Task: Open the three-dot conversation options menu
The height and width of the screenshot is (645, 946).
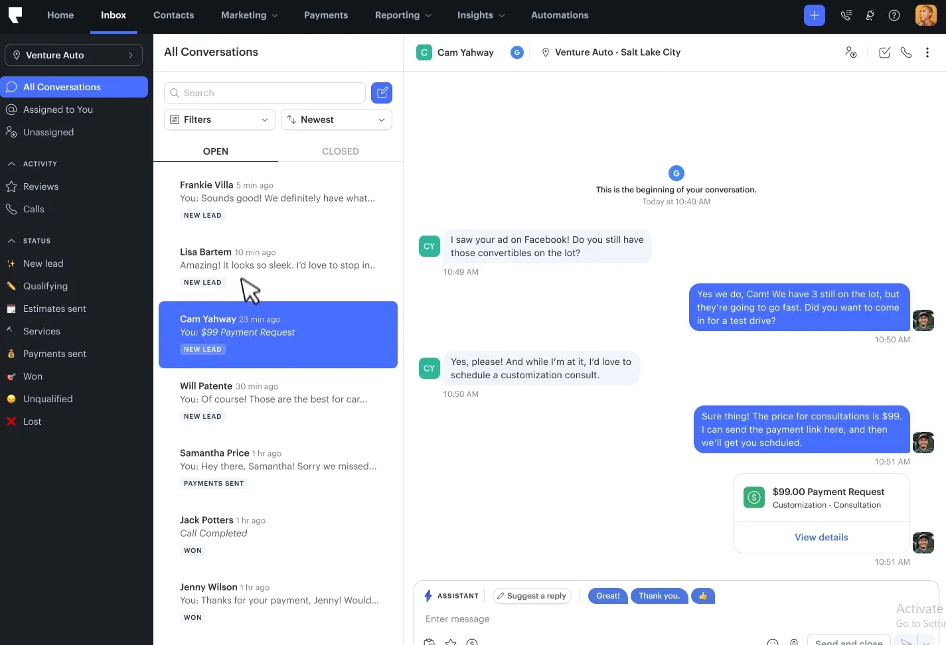Action: (927, 52)
